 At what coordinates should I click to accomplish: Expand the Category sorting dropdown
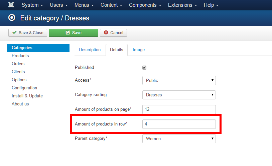tap(179, 95)
